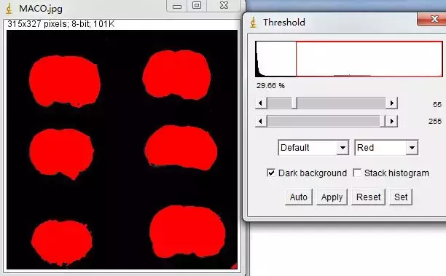
Task: Click right arrow of minimum threshold slider
Action: [391, 103]
